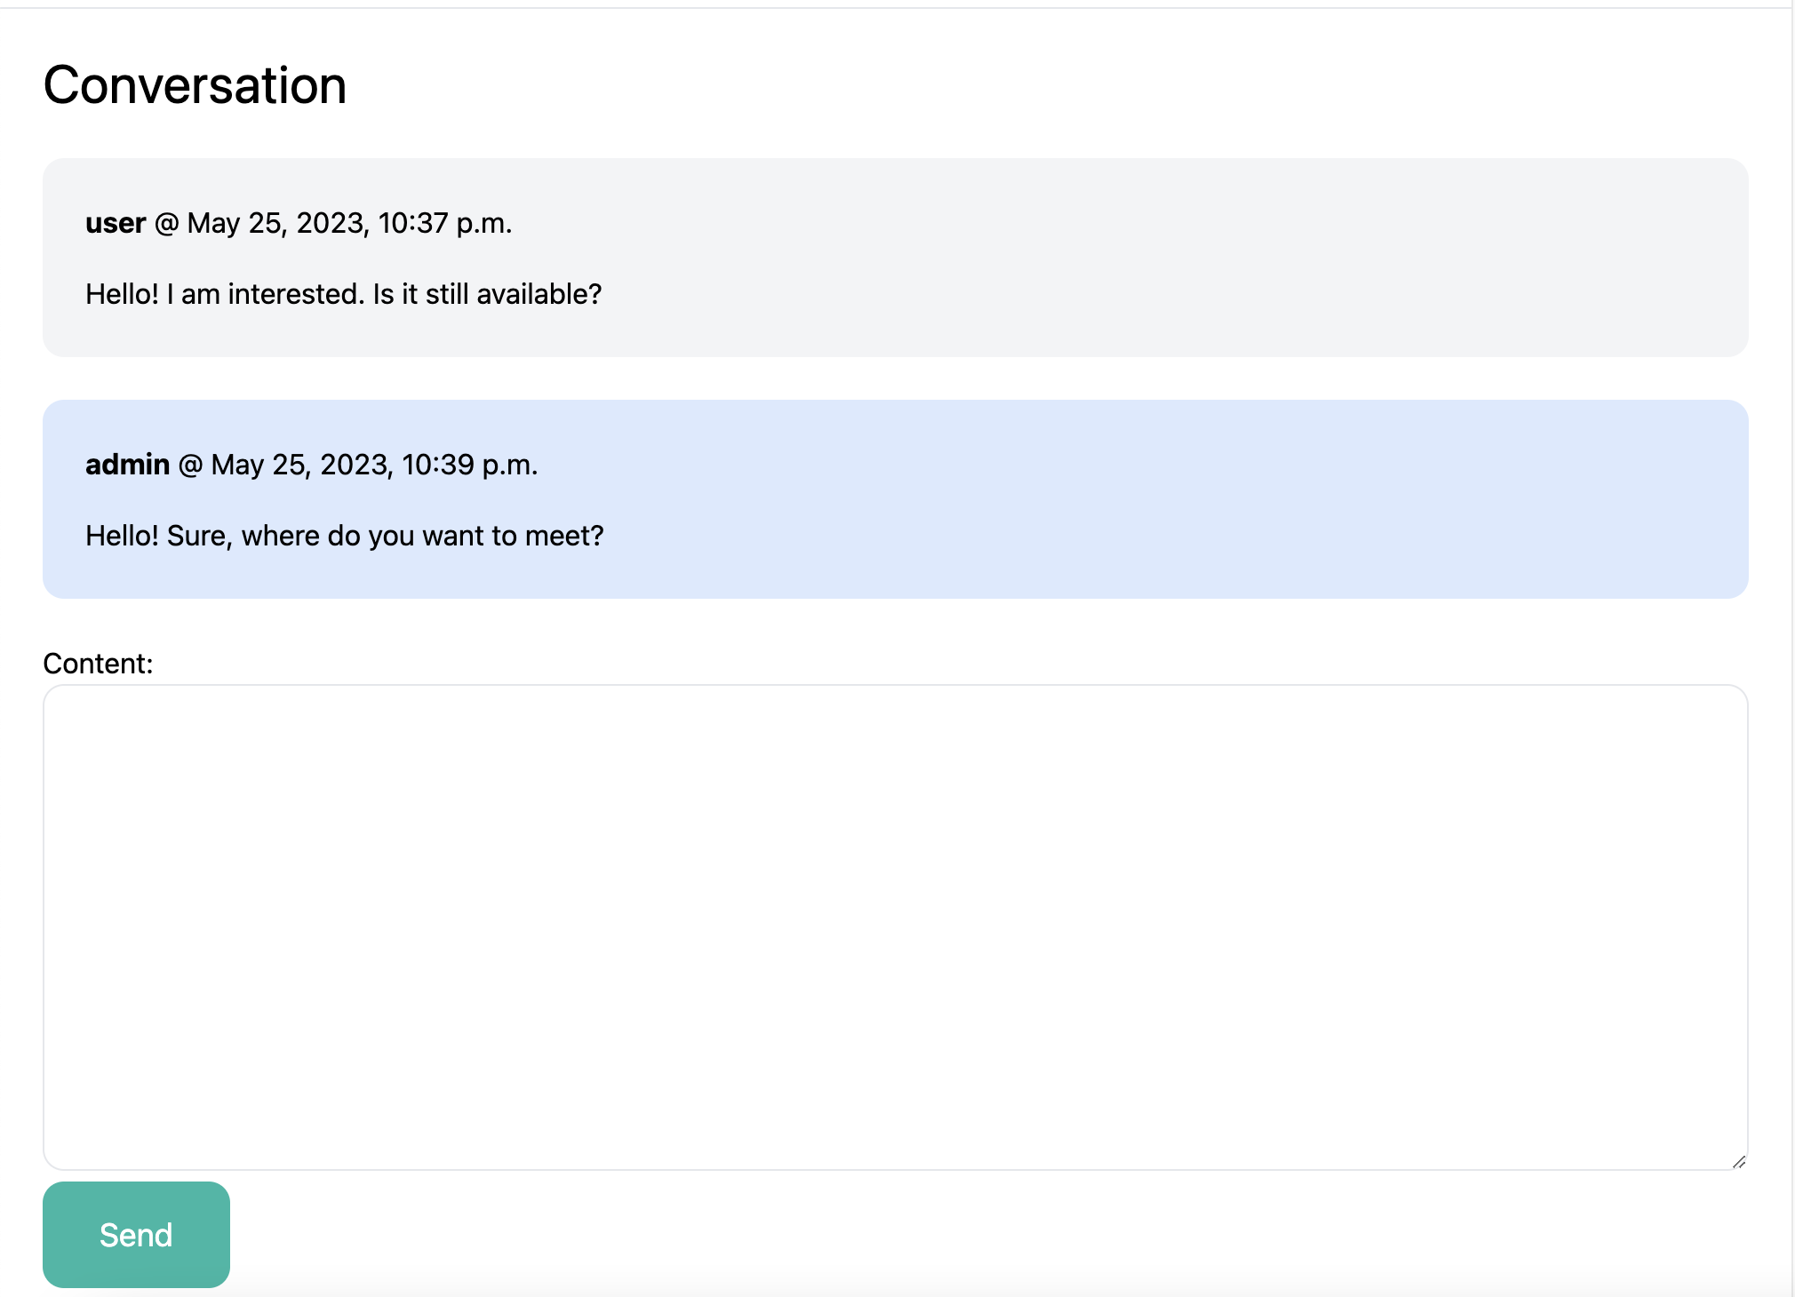Viewport: 1795px width, 1297px height.
Task: Click 'May 25, 2023' in the admin message header
Action: point(301,465)
